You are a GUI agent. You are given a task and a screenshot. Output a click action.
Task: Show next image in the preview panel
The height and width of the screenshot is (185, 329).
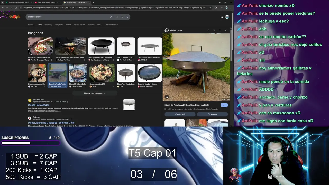click(214, 30)
